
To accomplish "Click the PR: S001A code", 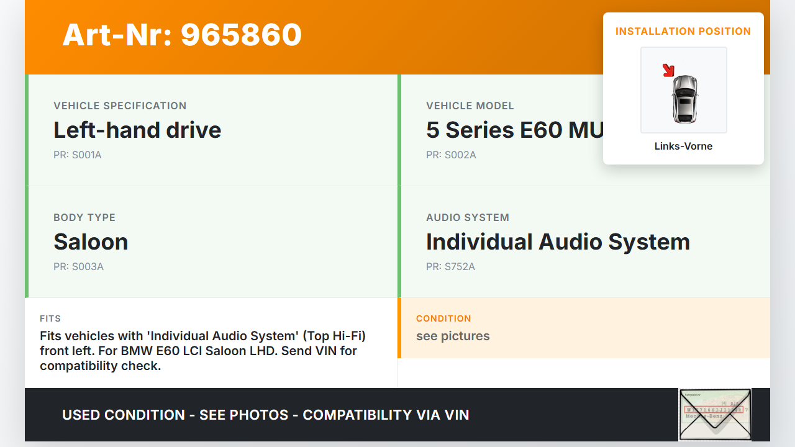I will point(78,155).
